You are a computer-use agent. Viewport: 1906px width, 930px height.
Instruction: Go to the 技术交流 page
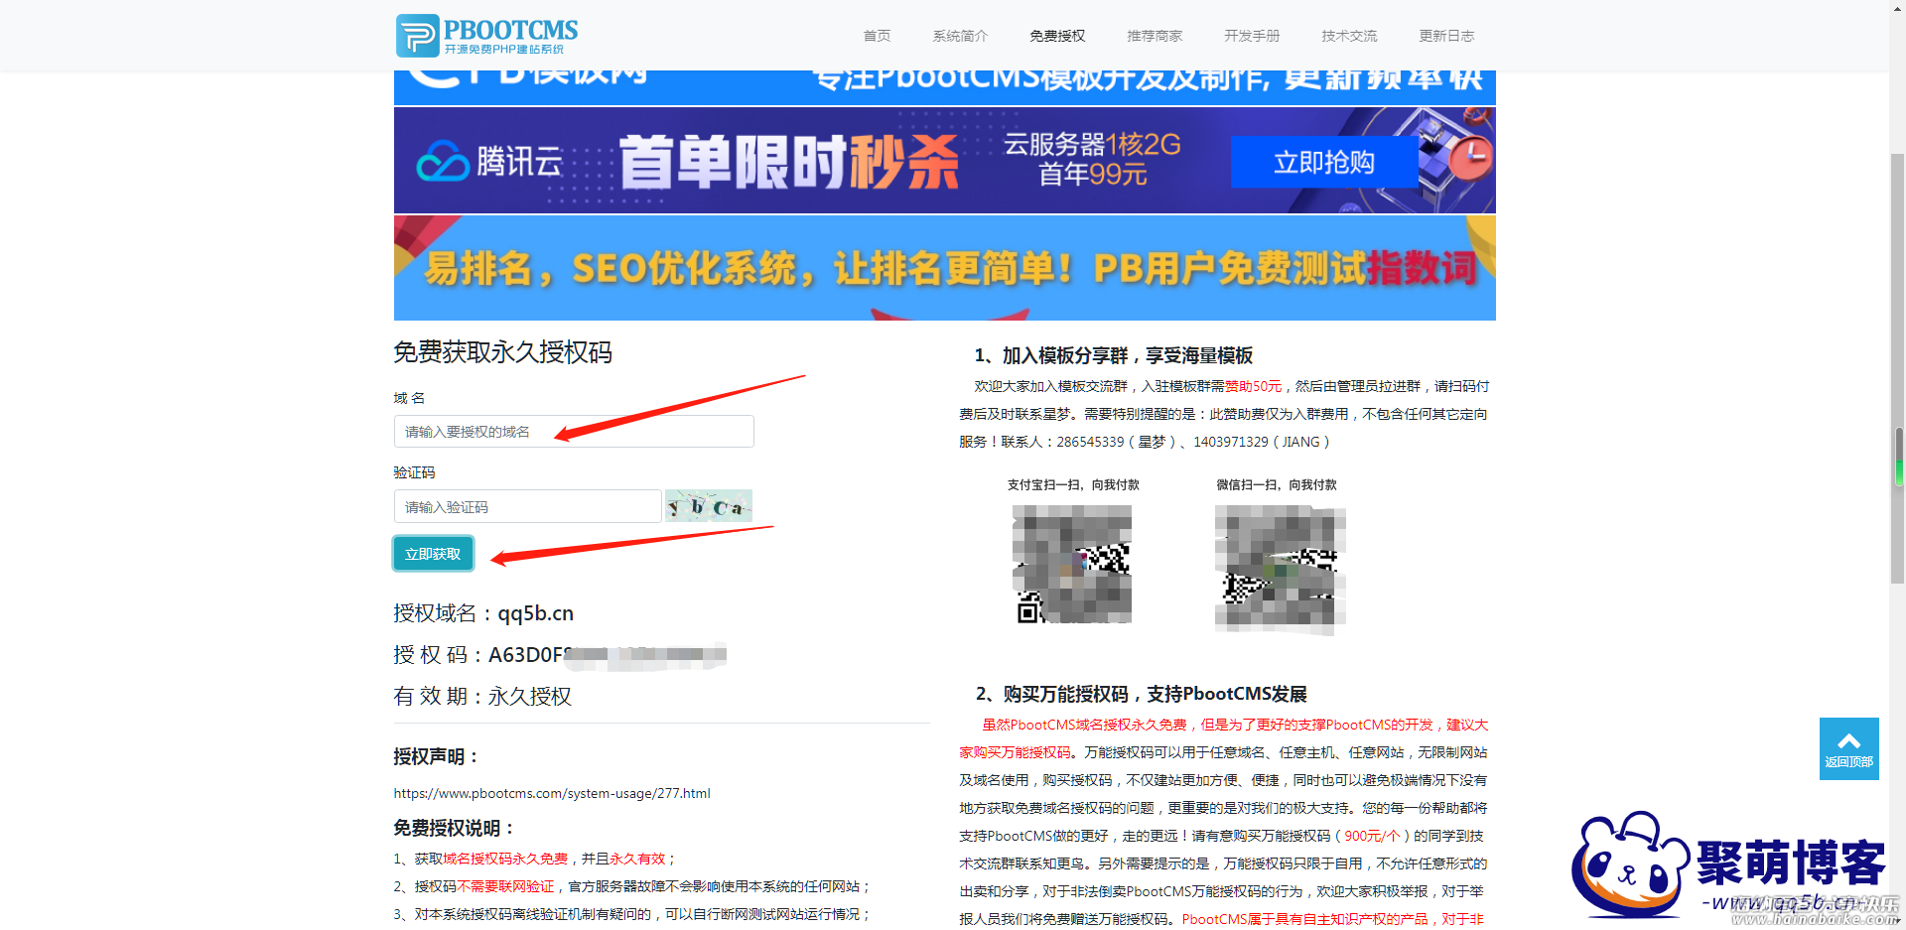1349,36
